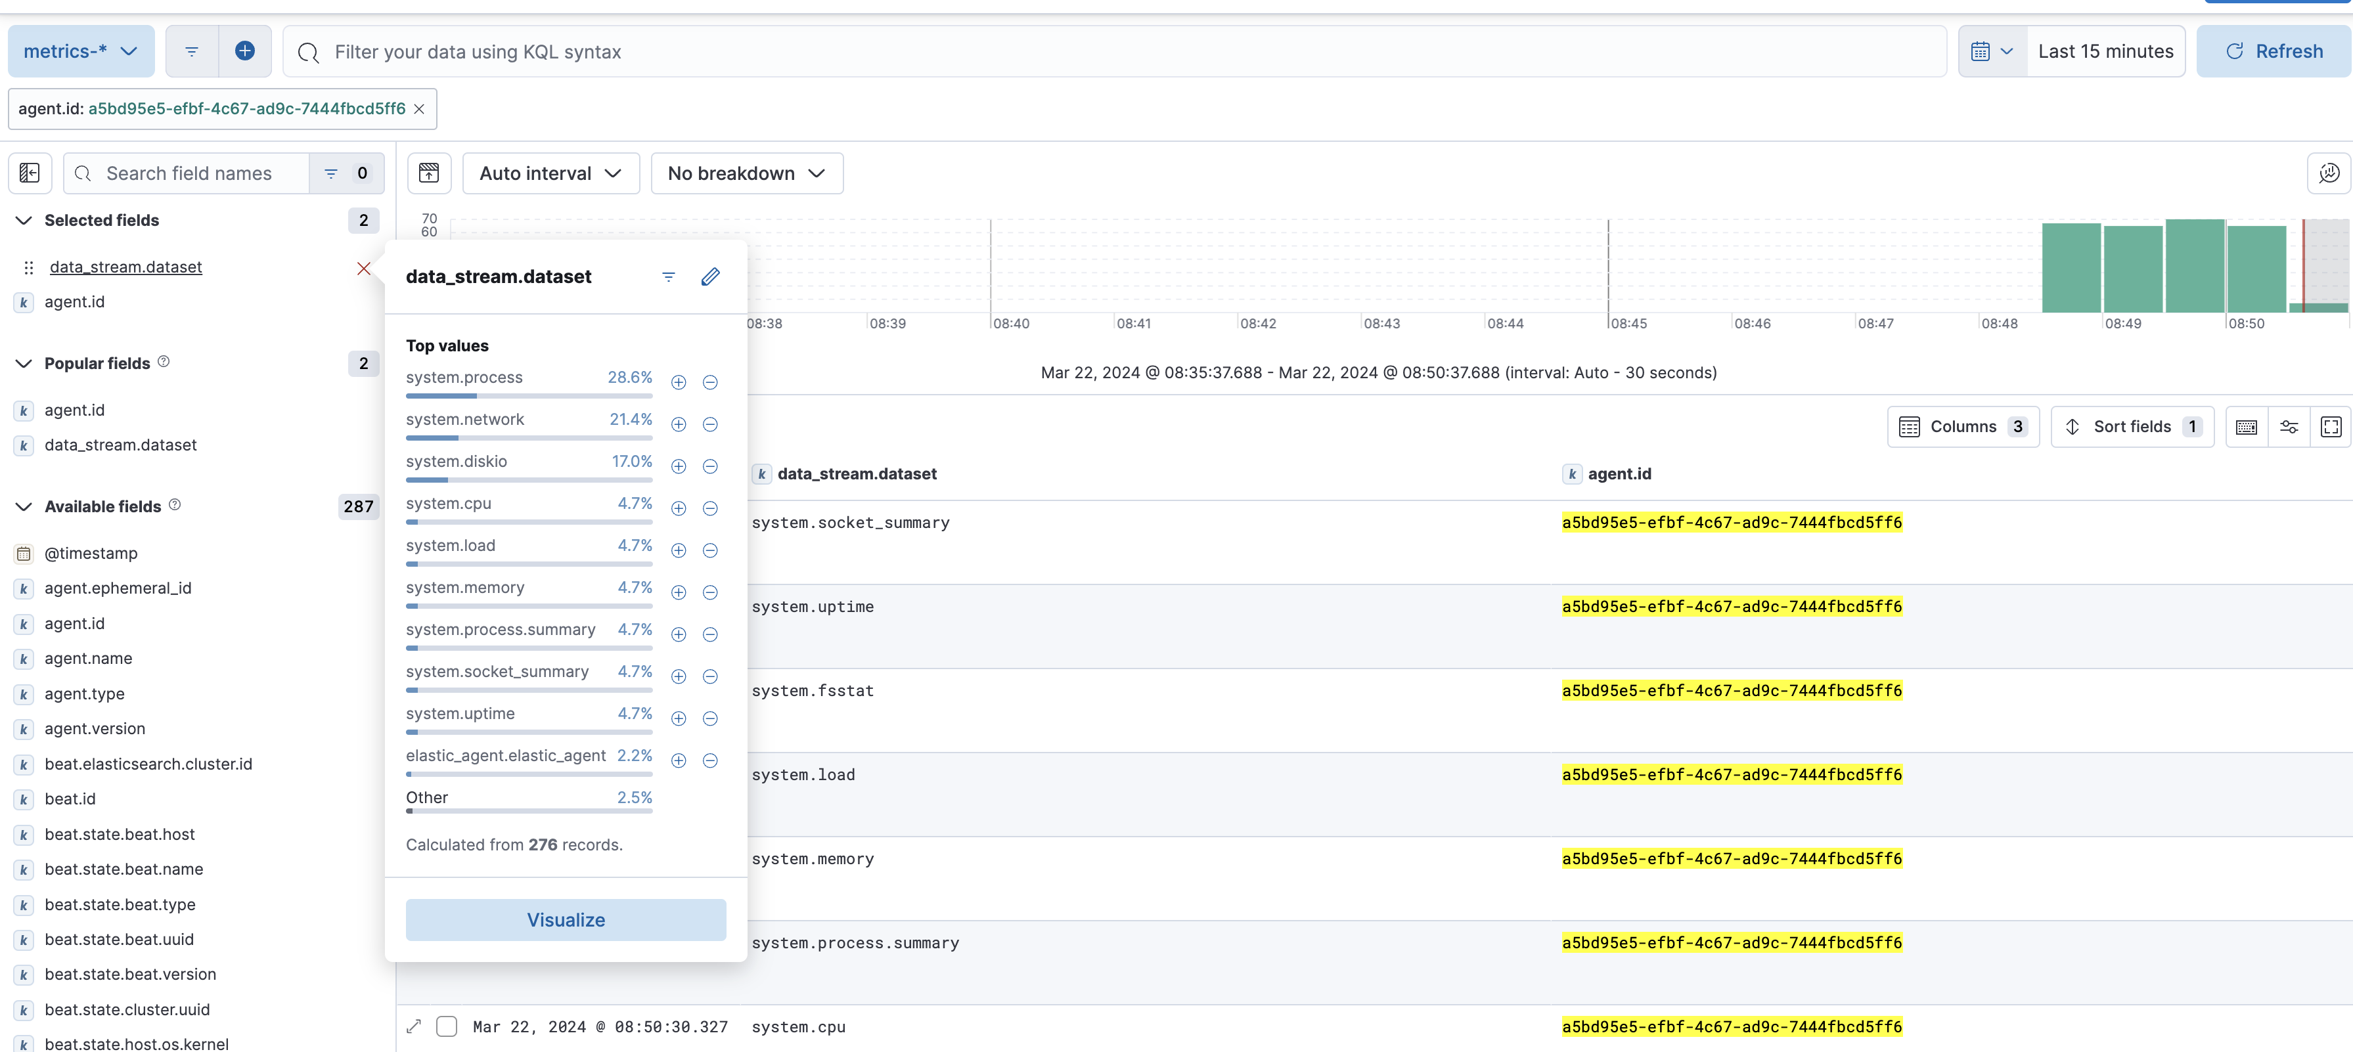2353x1052 pixels.
Task: Select beat.elasticsearch.cluster.id field
Action: point(148,764)
